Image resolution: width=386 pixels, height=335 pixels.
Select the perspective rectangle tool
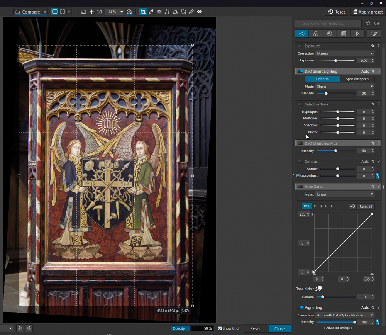(x=175, y=12)
